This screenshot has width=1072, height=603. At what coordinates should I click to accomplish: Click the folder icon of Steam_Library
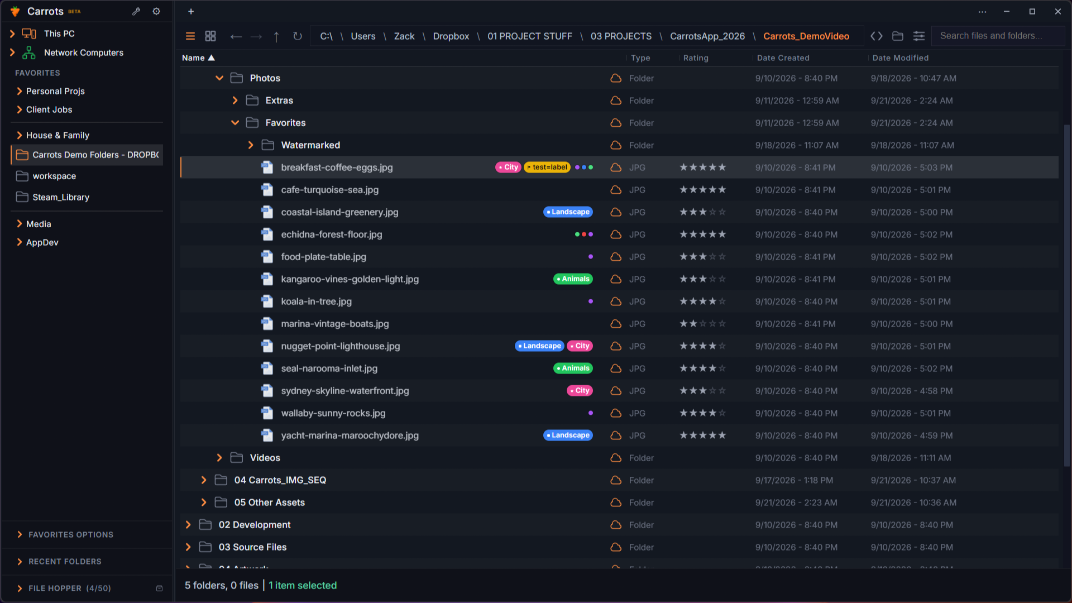(x=22, y=197)
